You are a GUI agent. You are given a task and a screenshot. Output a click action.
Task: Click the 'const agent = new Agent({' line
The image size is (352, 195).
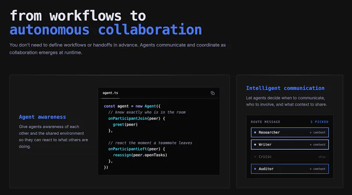tap(132, 106)
